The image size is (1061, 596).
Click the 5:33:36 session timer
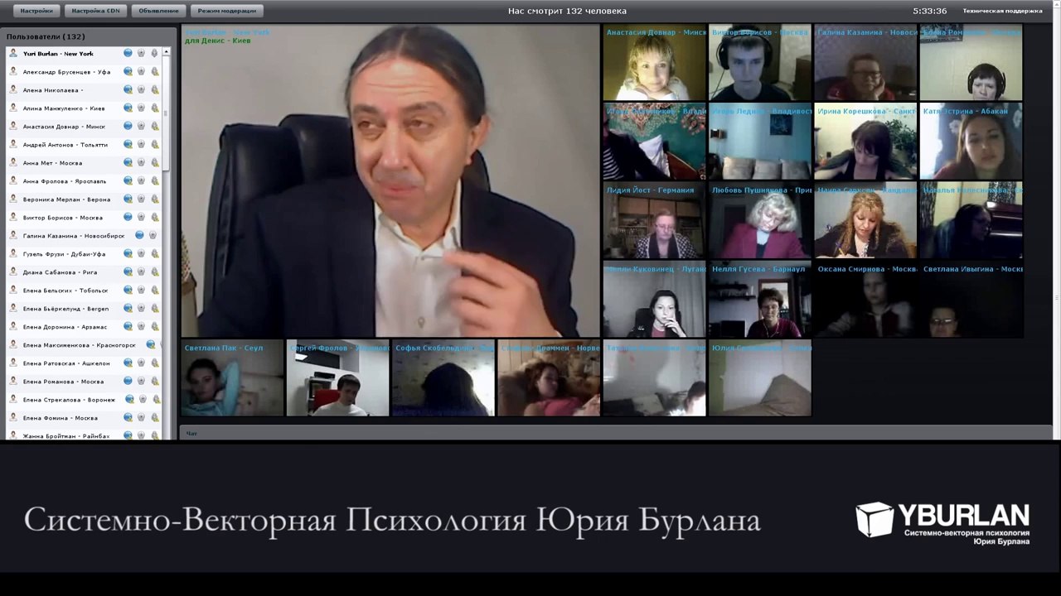929,11
